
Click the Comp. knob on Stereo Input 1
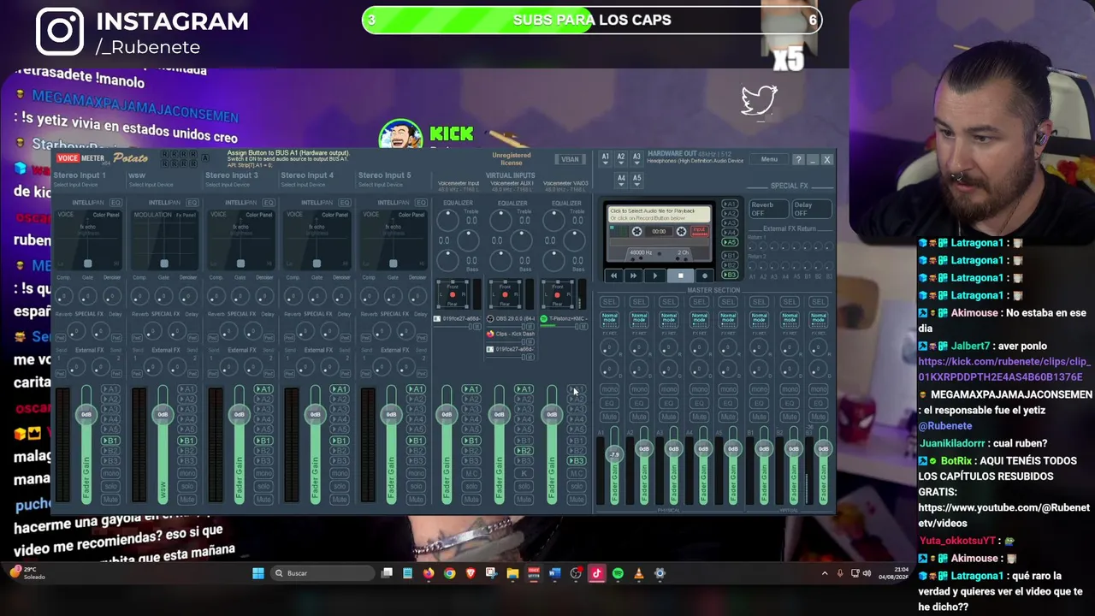[64, 296]
